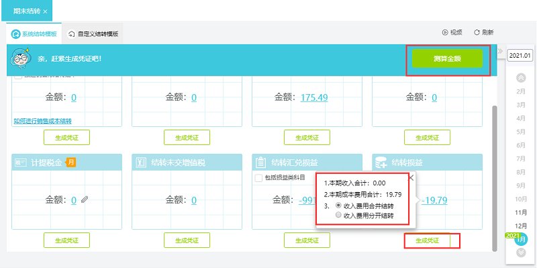This screenshot has height=268, width=537.
Task: Select 收入费用合并结转 radio option
Action: pos(338,206)
